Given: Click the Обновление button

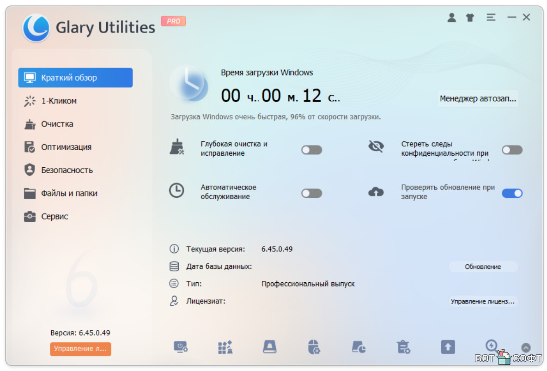Looking at the screenshot, I should (x=482, y=267).
